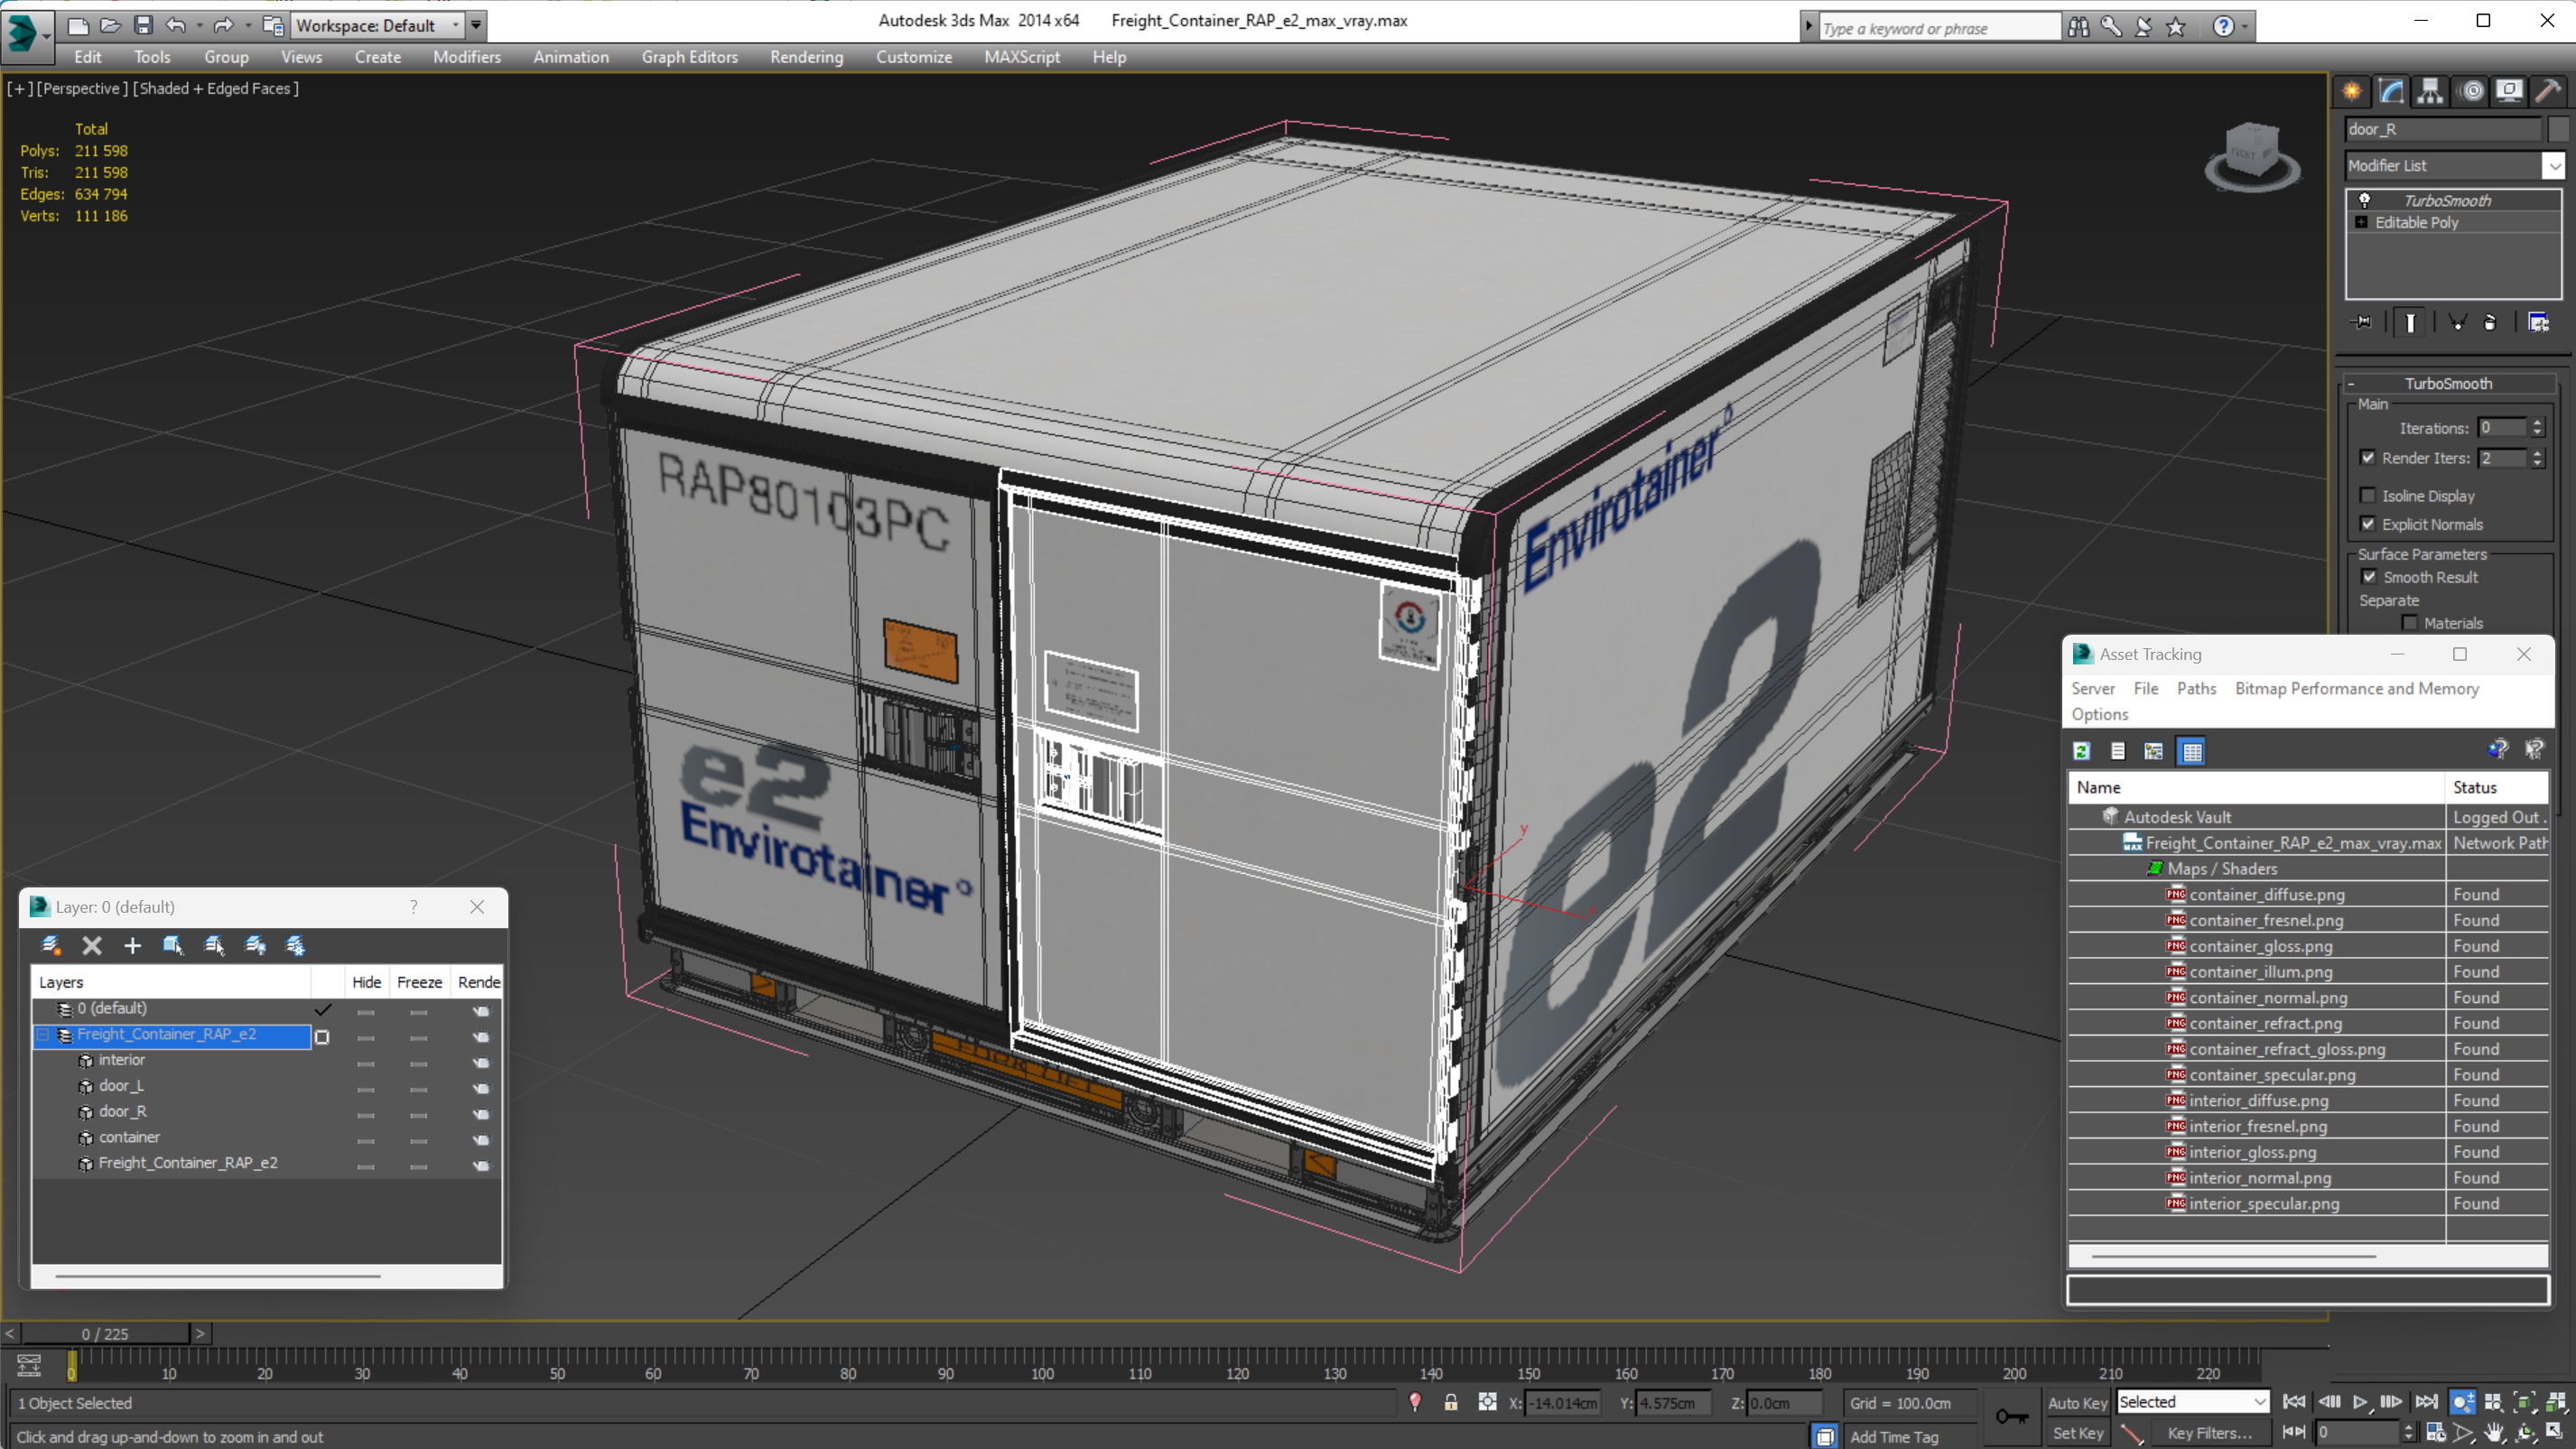Image resolution: width=2576 pixels, height=1449 pixels.
Task: Click the Help question mark icon
Action: (2222, 26)
